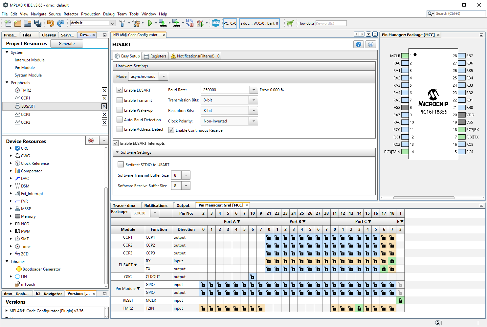The width and height of the screenshot is (487, 327).
Task: Open the Baud Rate dropdown
Action: [x=254, y=90]
